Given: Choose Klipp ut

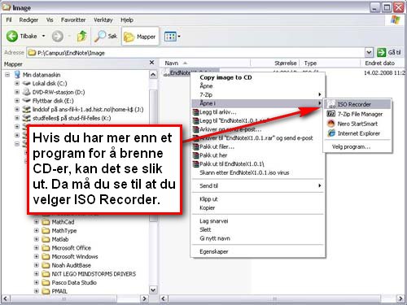Looking at the screenshot, I should pos(208,199).
